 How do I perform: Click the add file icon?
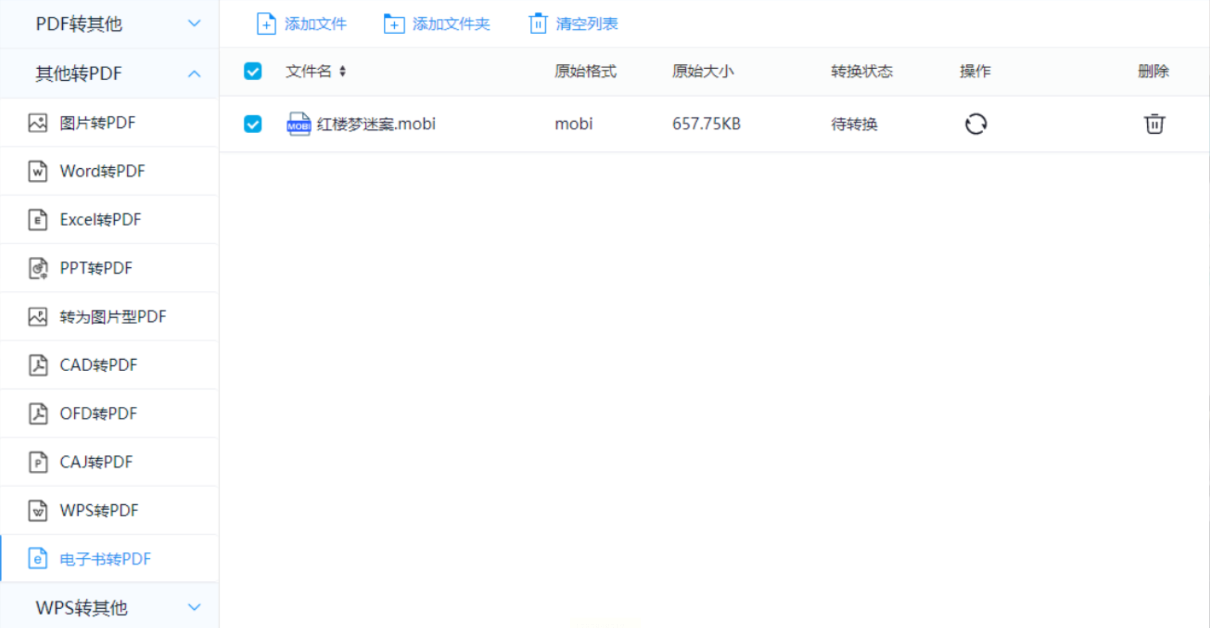pos(266,24)
